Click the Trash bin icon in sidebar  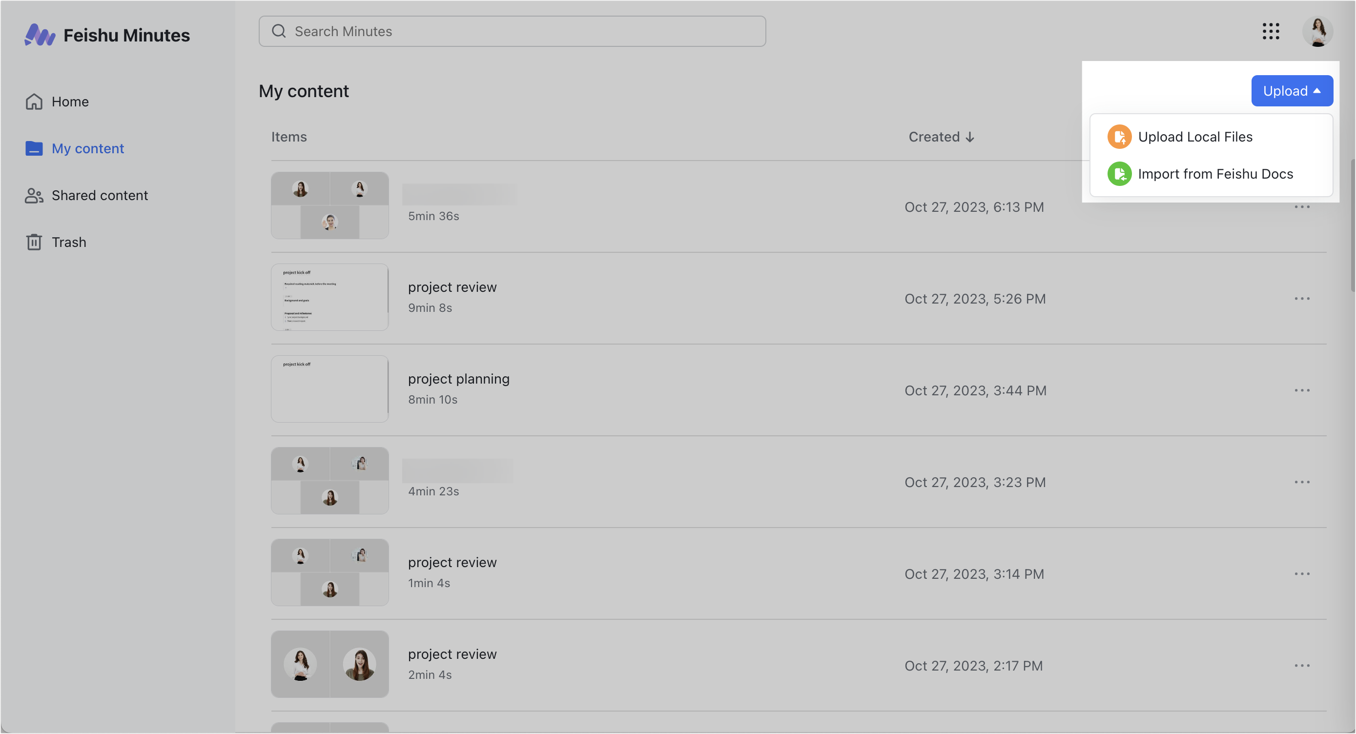34,242
